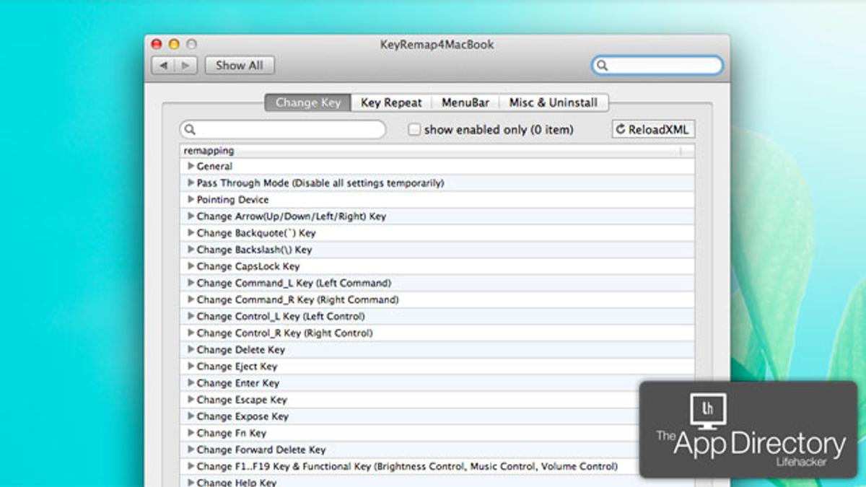Enable the show enabled only checkbox
Image resolution: width=866 pixels, height=487 pixels.
click(414, 130)
